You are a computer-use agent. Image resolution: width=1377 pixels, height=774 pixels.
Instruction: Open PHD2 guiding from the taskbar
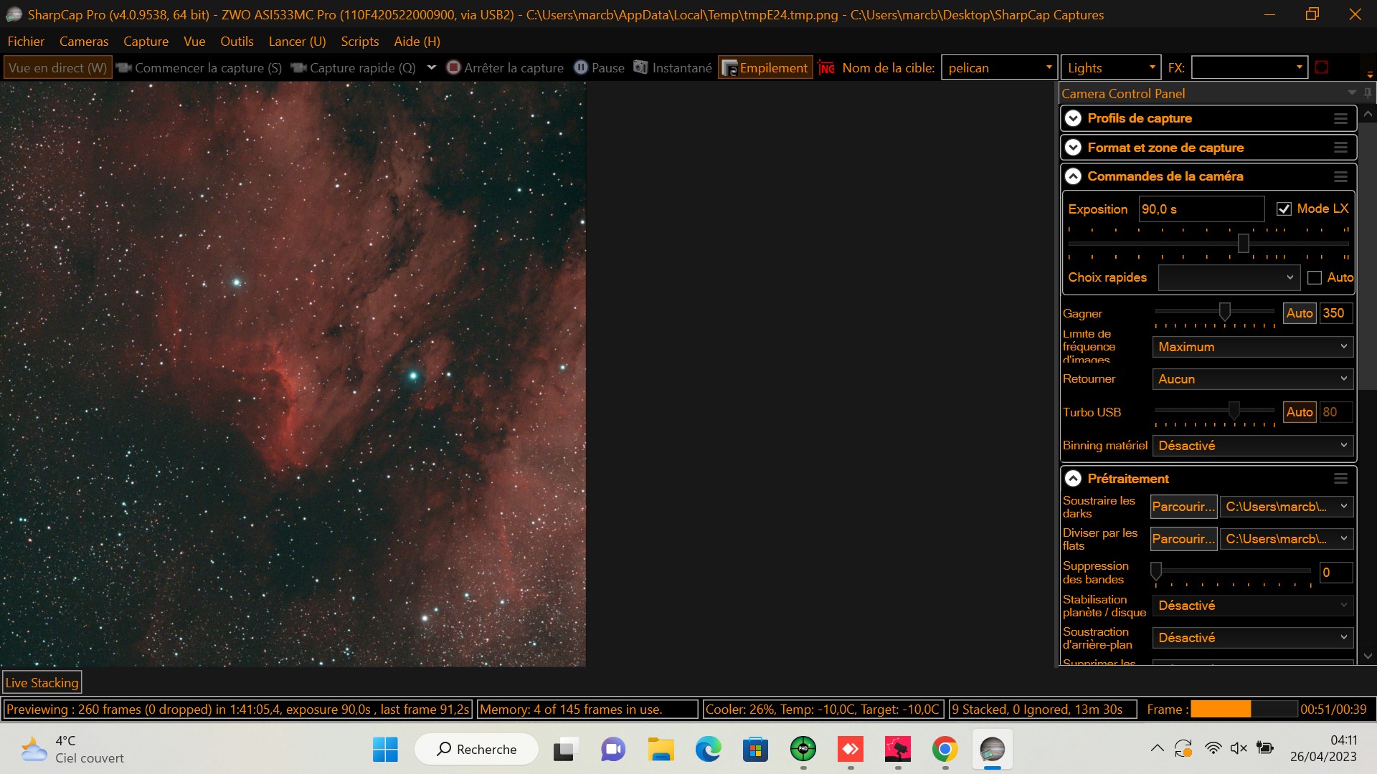coord(803,749)
